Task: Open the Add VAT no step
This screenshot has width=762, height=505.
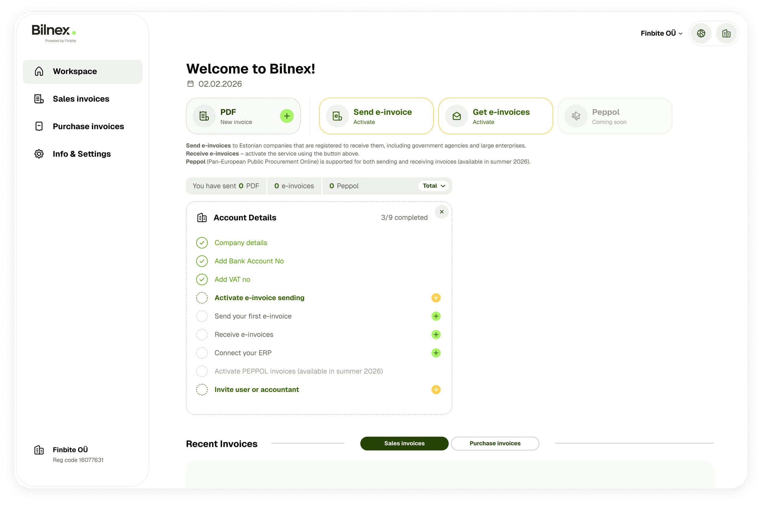Action: [232, 279]
